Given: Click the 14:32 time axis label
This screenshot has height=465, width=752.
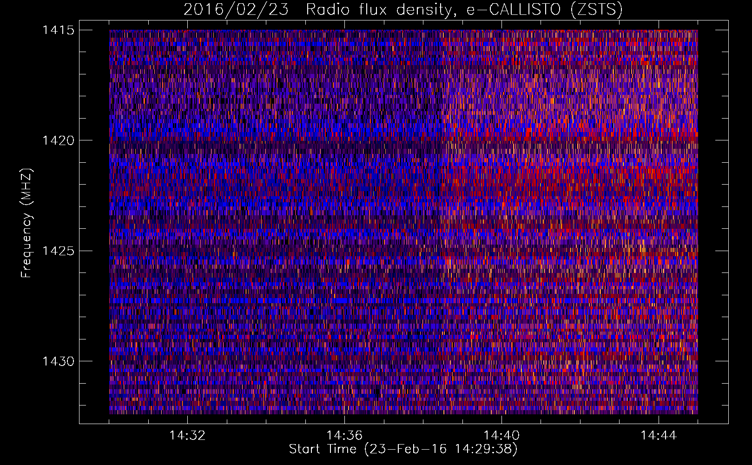Looking at the screenshot, I should 187,435.
